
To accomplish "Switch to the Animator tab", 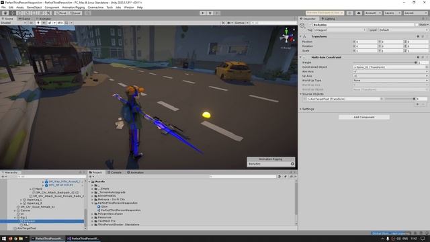I will (44, 19).
